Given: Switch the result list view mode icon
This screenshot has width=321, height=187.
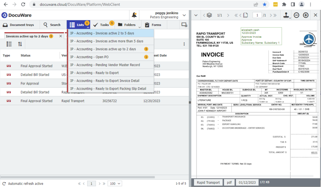Looking at the screenshot, I should pyautogui.click(x=9, y=44).
